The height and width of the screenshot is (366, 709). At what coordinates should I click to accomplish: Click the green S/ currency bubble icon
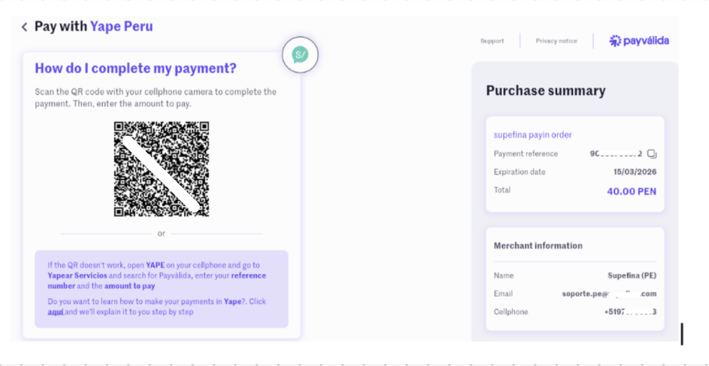(x=300, y=55)
